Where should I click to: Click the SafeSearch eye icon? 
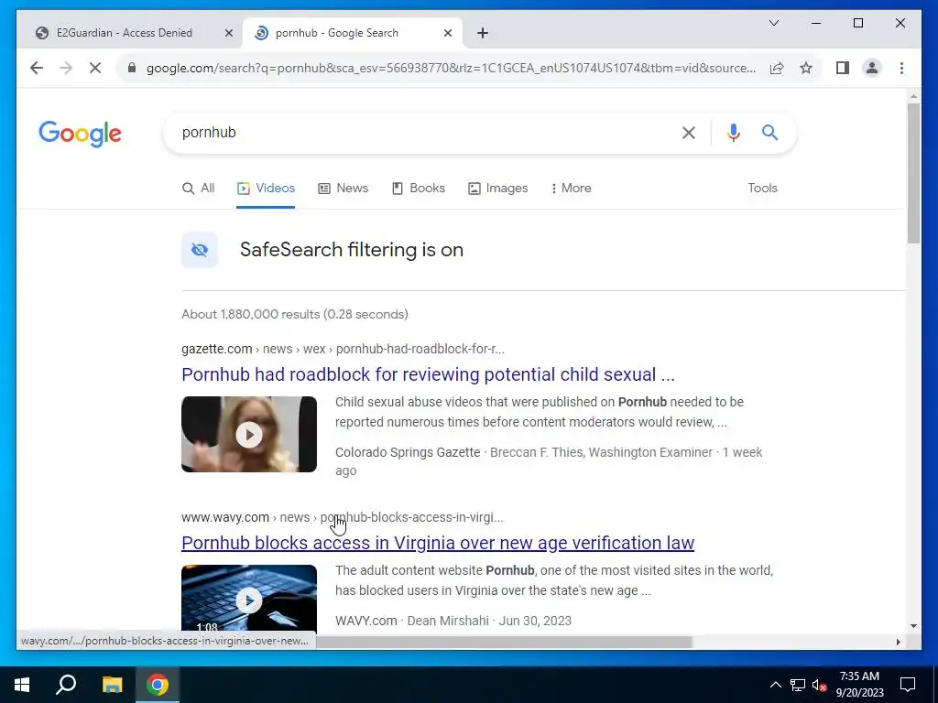200,250
